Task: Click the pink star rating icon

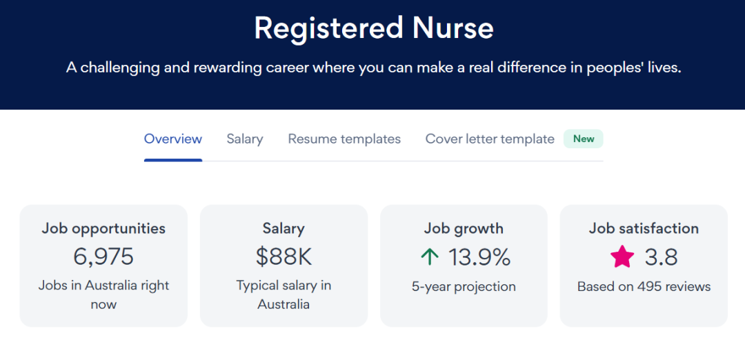Action: tap(622, 257)
